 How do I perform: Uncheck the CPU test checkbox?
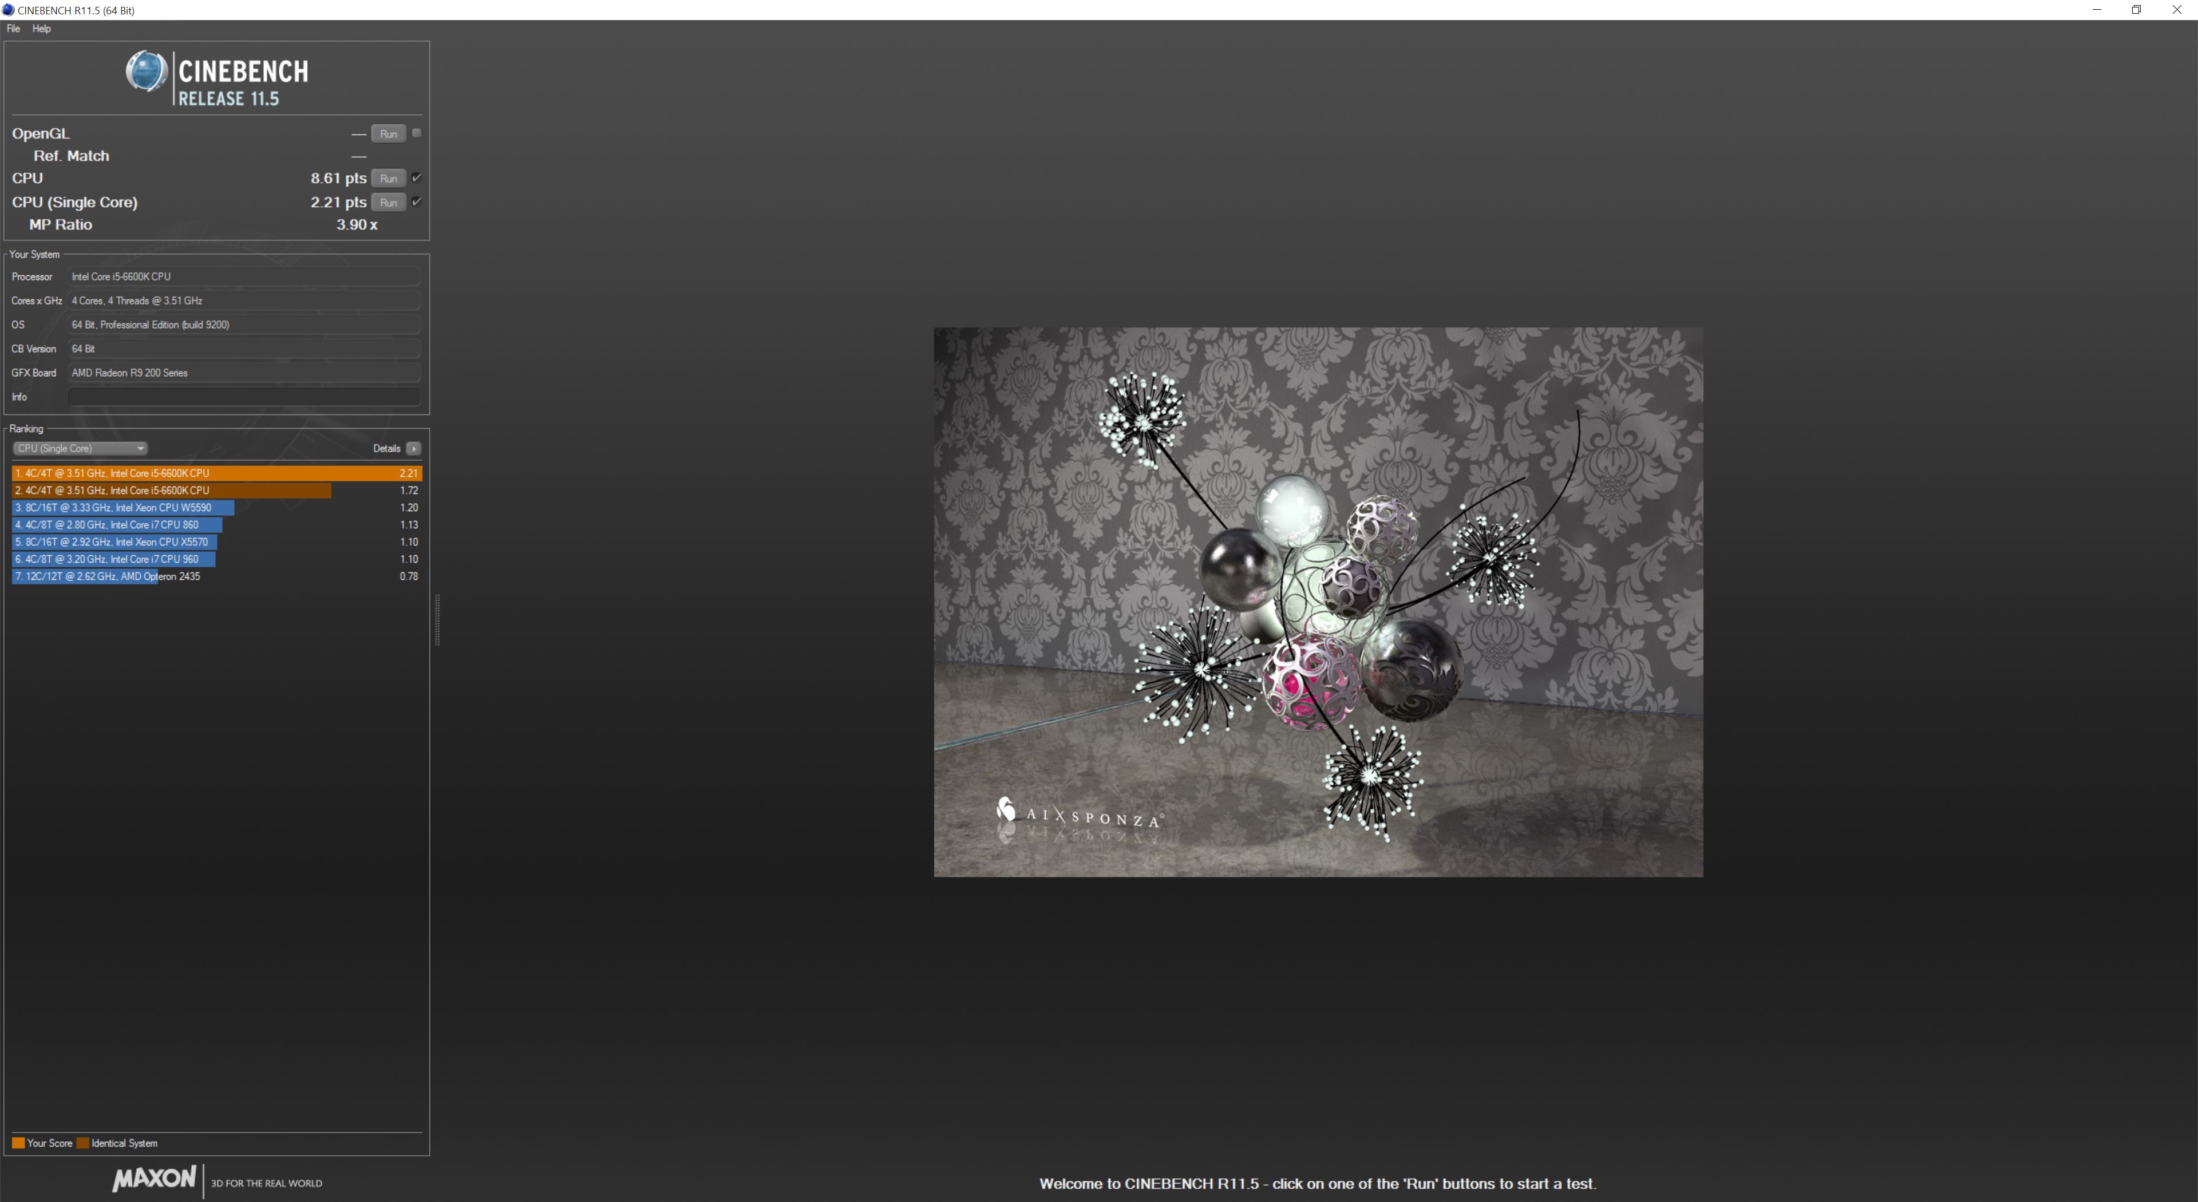tap(416, 177)
